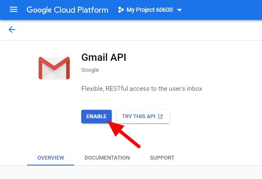Click the RESTful access description text

pos(141,89)
